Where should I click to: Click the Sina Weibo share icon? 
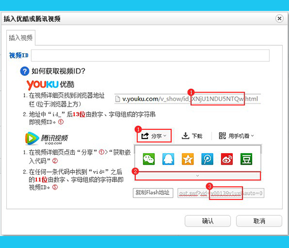227,159
